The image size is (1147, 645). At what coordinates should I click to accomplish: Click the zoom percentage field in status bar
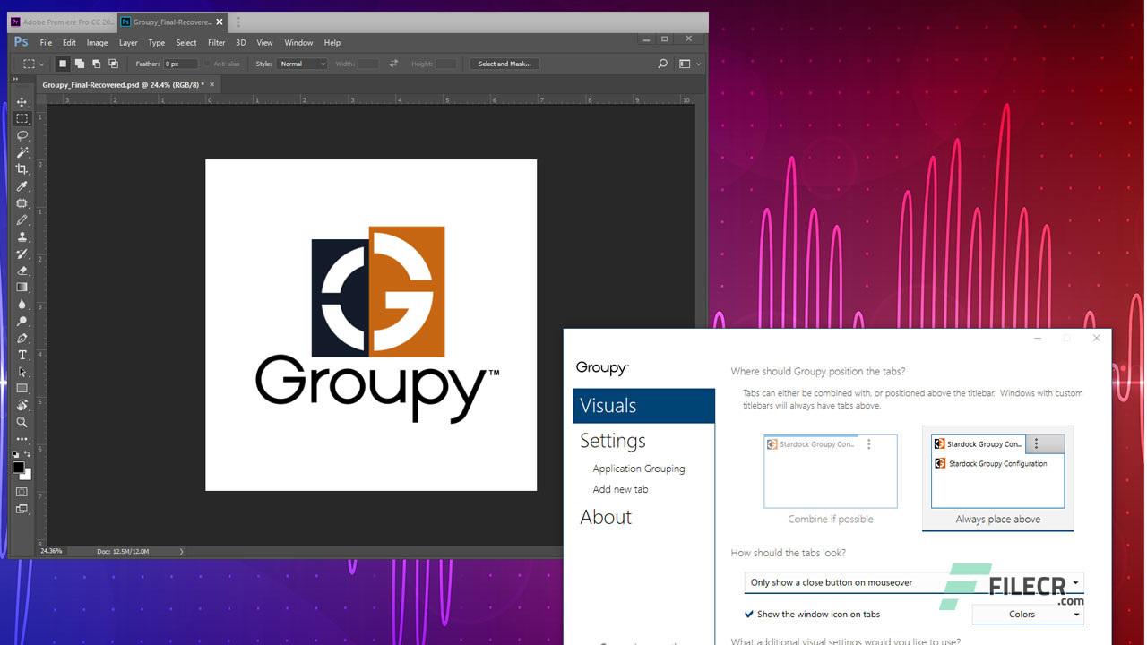[51, 551]
